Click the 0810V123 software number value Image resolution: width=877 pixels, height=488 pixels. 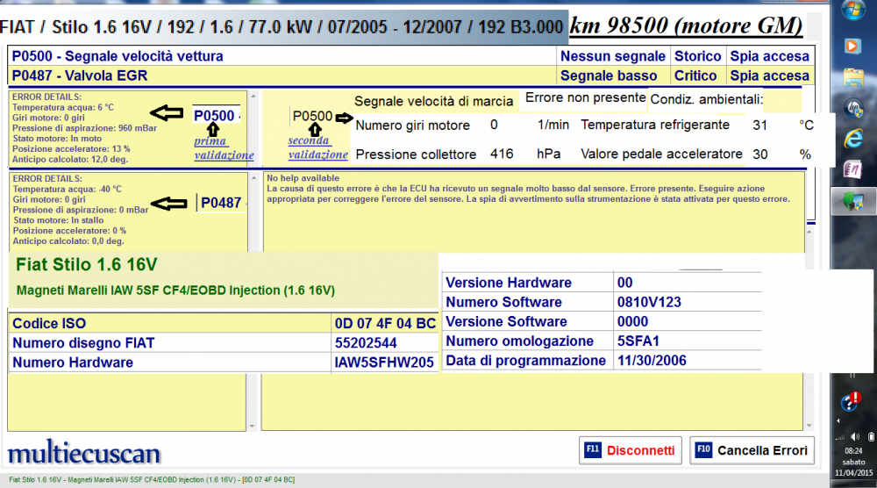pyautogui.click(x=649, y=302)
